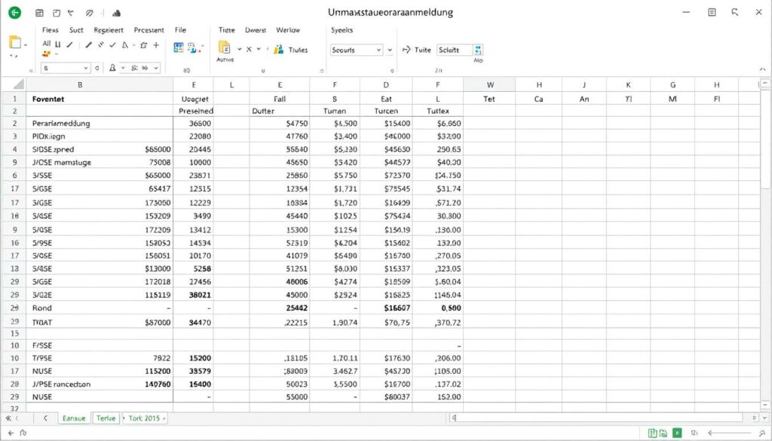Click the bar chart icon in title bar
This screenshot has width=772, height=441.
pos(116,14)
